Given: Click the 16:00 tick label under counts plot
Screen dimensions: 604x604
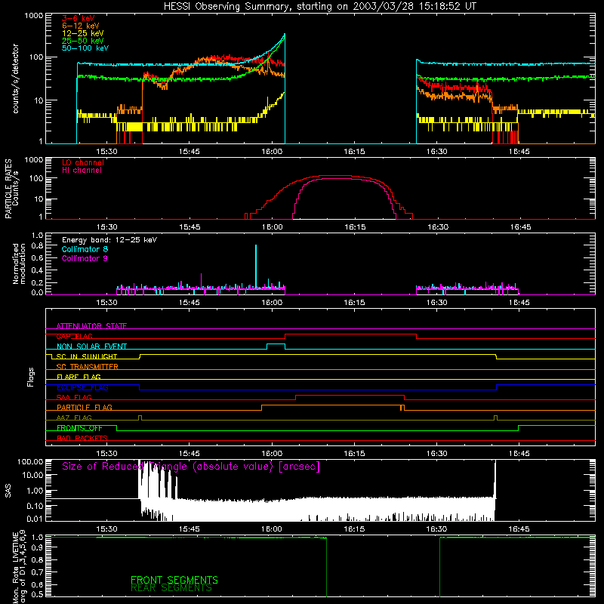Looking at the screenshot, I should click(x=272, y=152).
